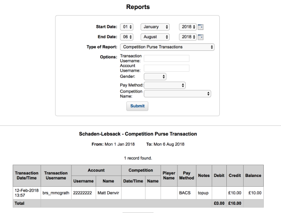Click the brs_mmcgrath table cell
The height and width of the screenshot is (213, 281).
pyautogui.click(x=56, y=193)
